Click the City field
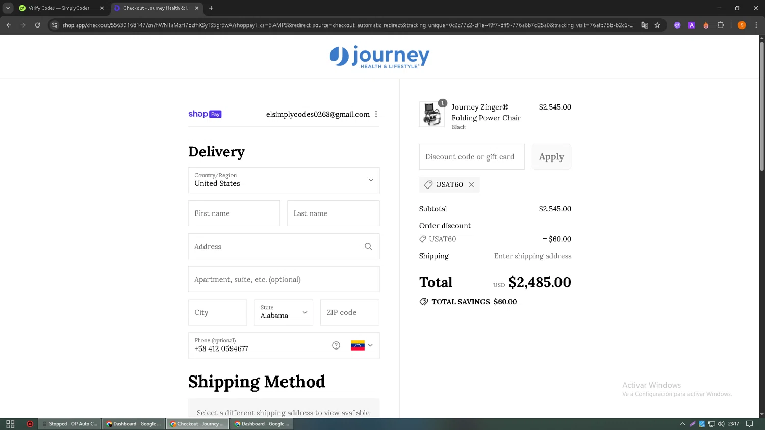The image size is (765, 430). pos(218,312)
